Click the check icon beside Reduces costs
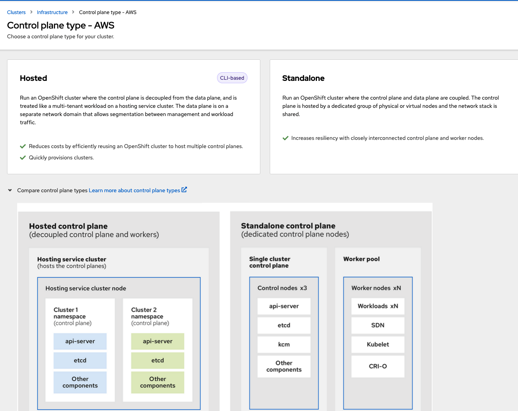This screenshot has width=518, height=411. tap(23, 147)
